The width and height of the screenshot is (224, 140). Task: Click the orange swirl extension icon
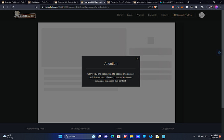point(182,7)
